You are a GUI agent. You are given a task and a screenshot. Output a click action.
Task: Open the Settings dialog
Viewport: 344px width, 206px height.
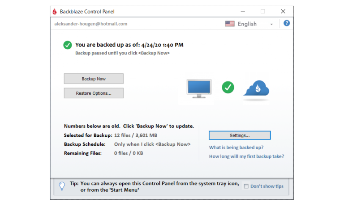240,135
